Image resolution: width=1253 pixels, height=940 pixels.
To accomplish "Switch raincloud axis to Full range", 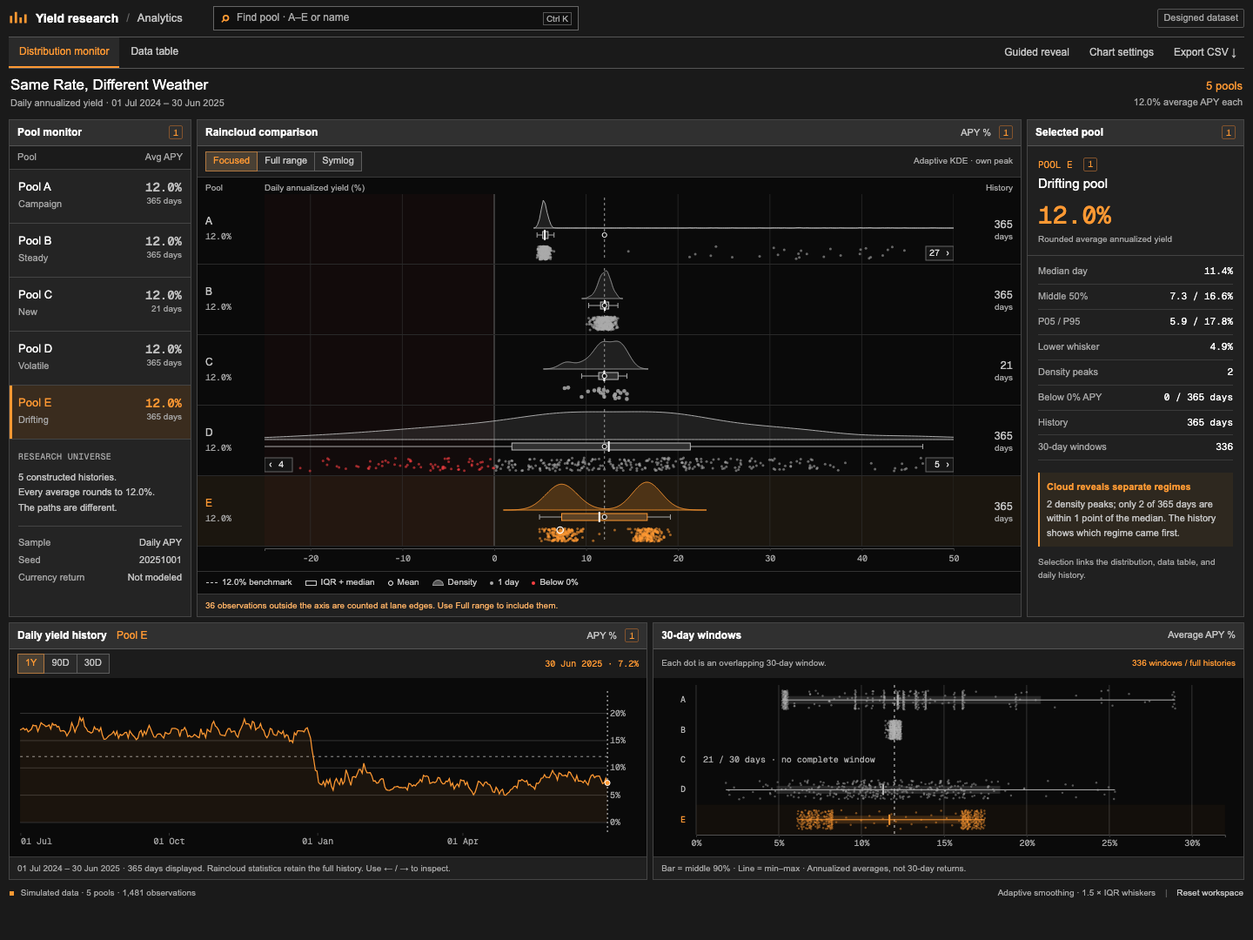I will (x=285, y=161).
